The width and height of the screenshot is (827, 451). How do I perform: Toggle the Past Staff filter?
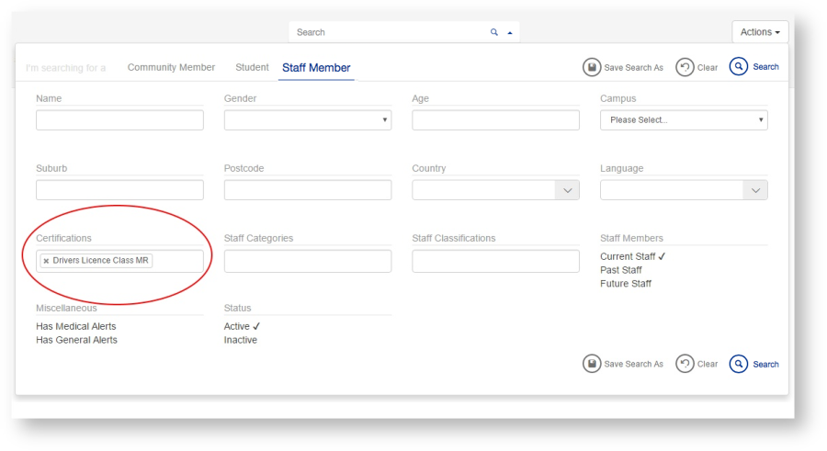621,270
